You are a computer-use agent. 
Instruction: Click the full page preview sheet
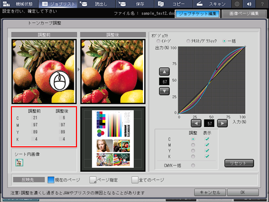113,139
